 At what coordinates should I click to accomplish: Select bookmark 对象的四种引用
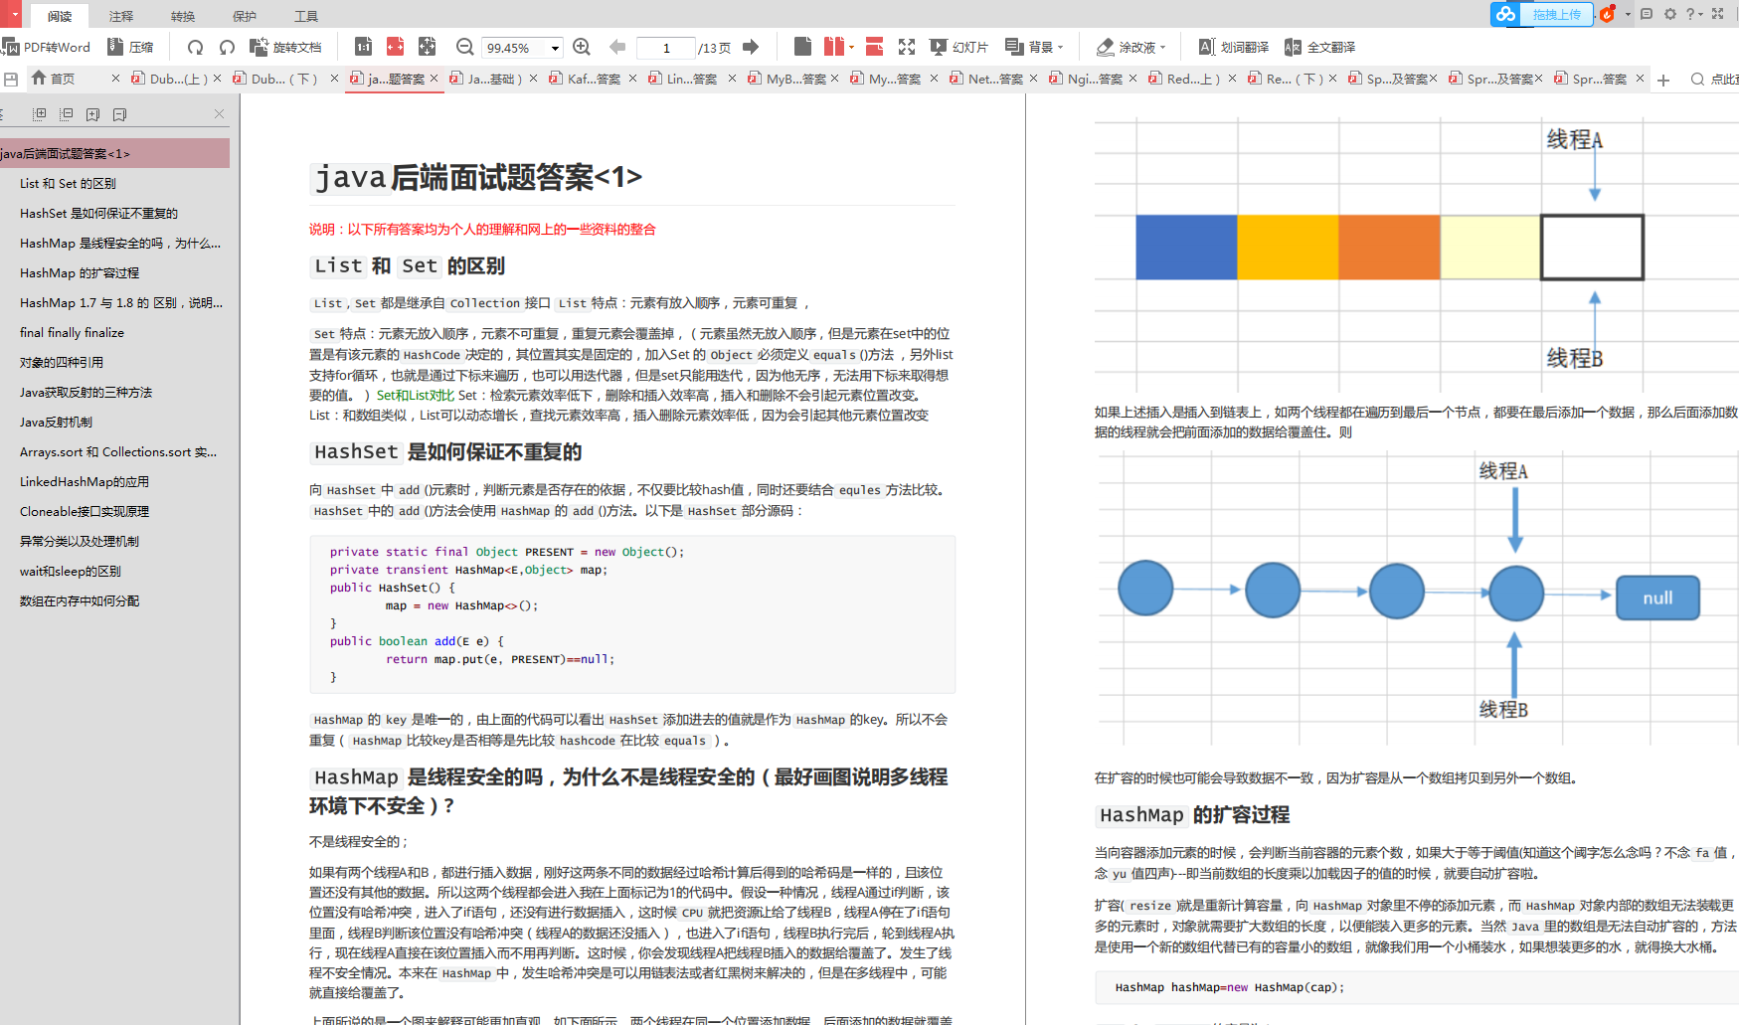[62, 363]
